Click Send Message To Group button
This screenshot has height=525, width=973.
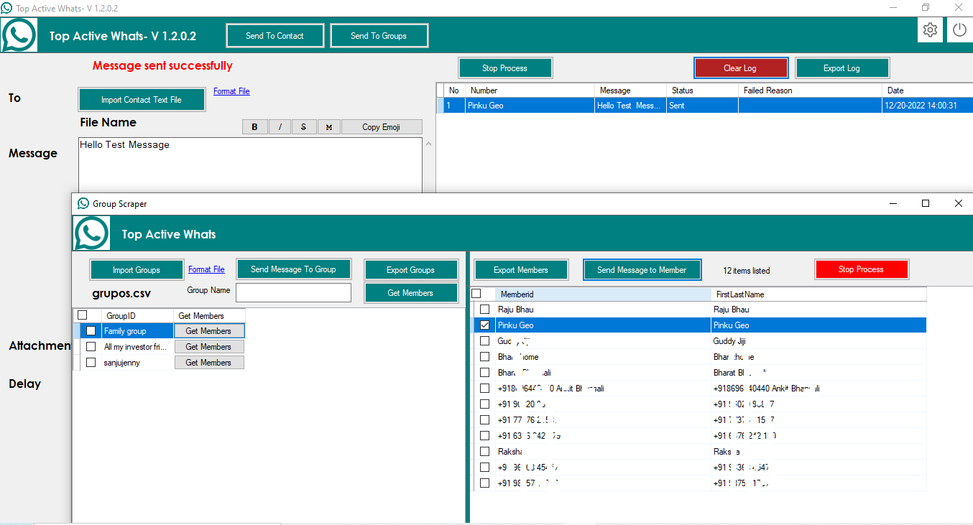[x=293, y=269]
